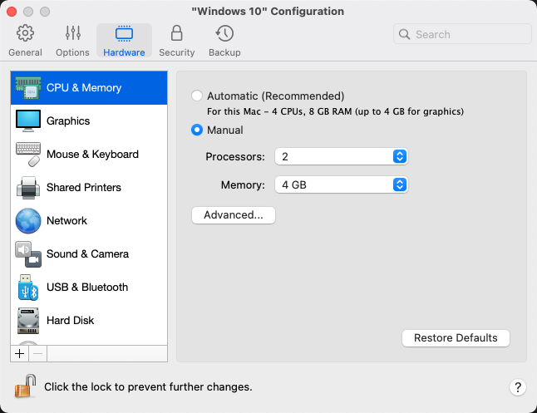Click the Advanced... button
Image resolution: width=537 pixels, height=413 pixels.
click(234, 215)
